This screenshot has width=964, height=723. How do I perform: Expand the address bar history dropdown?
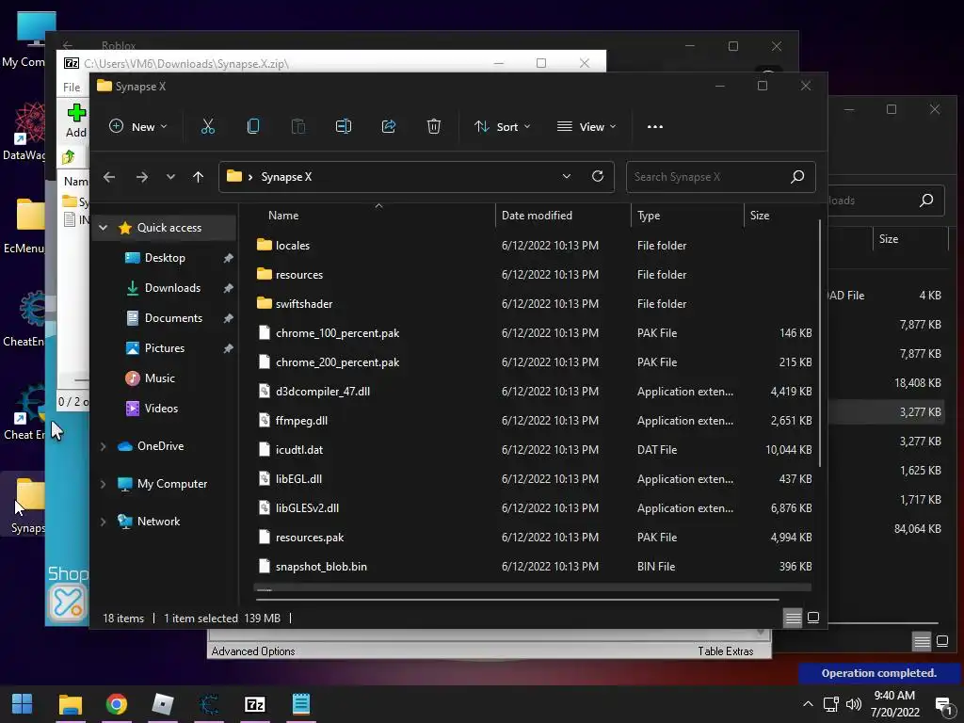coord(566,176)
